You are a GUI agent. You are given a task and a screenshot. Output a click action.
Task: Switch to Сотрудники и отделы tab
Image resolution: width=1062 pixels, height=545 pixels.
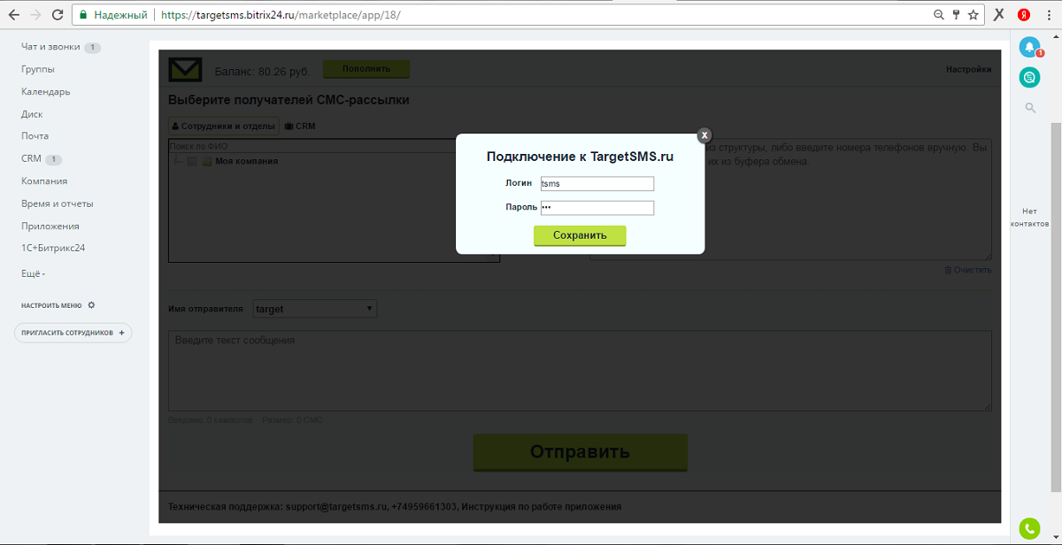click(x=223, y=127)
